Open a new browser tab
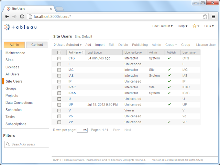 [x=59, y=9]
